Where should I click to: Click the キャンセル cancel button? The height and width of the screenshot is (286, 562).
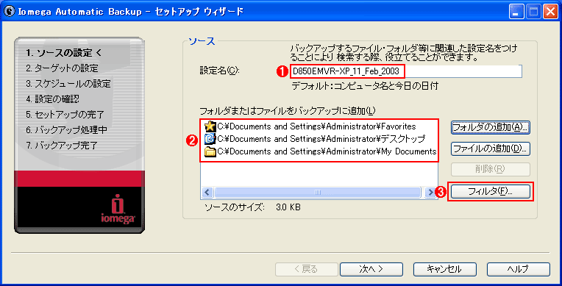pyautogui.click(x=445, y=269)
